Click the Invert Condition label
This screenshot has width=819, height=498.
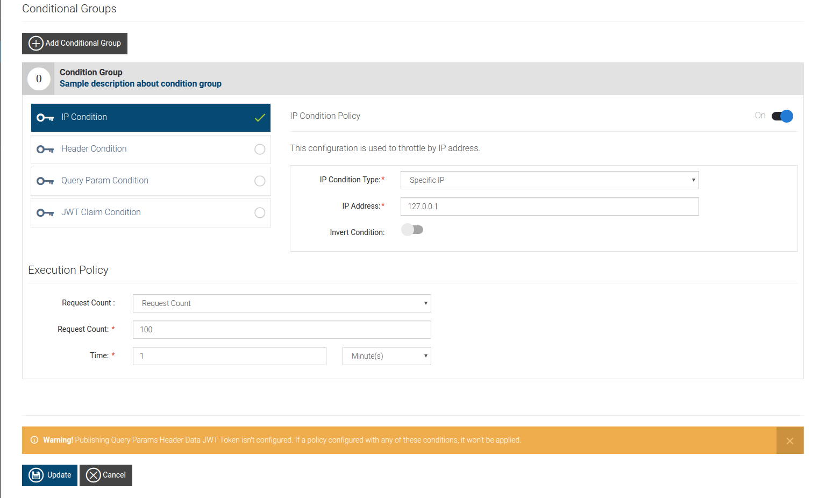357,232
